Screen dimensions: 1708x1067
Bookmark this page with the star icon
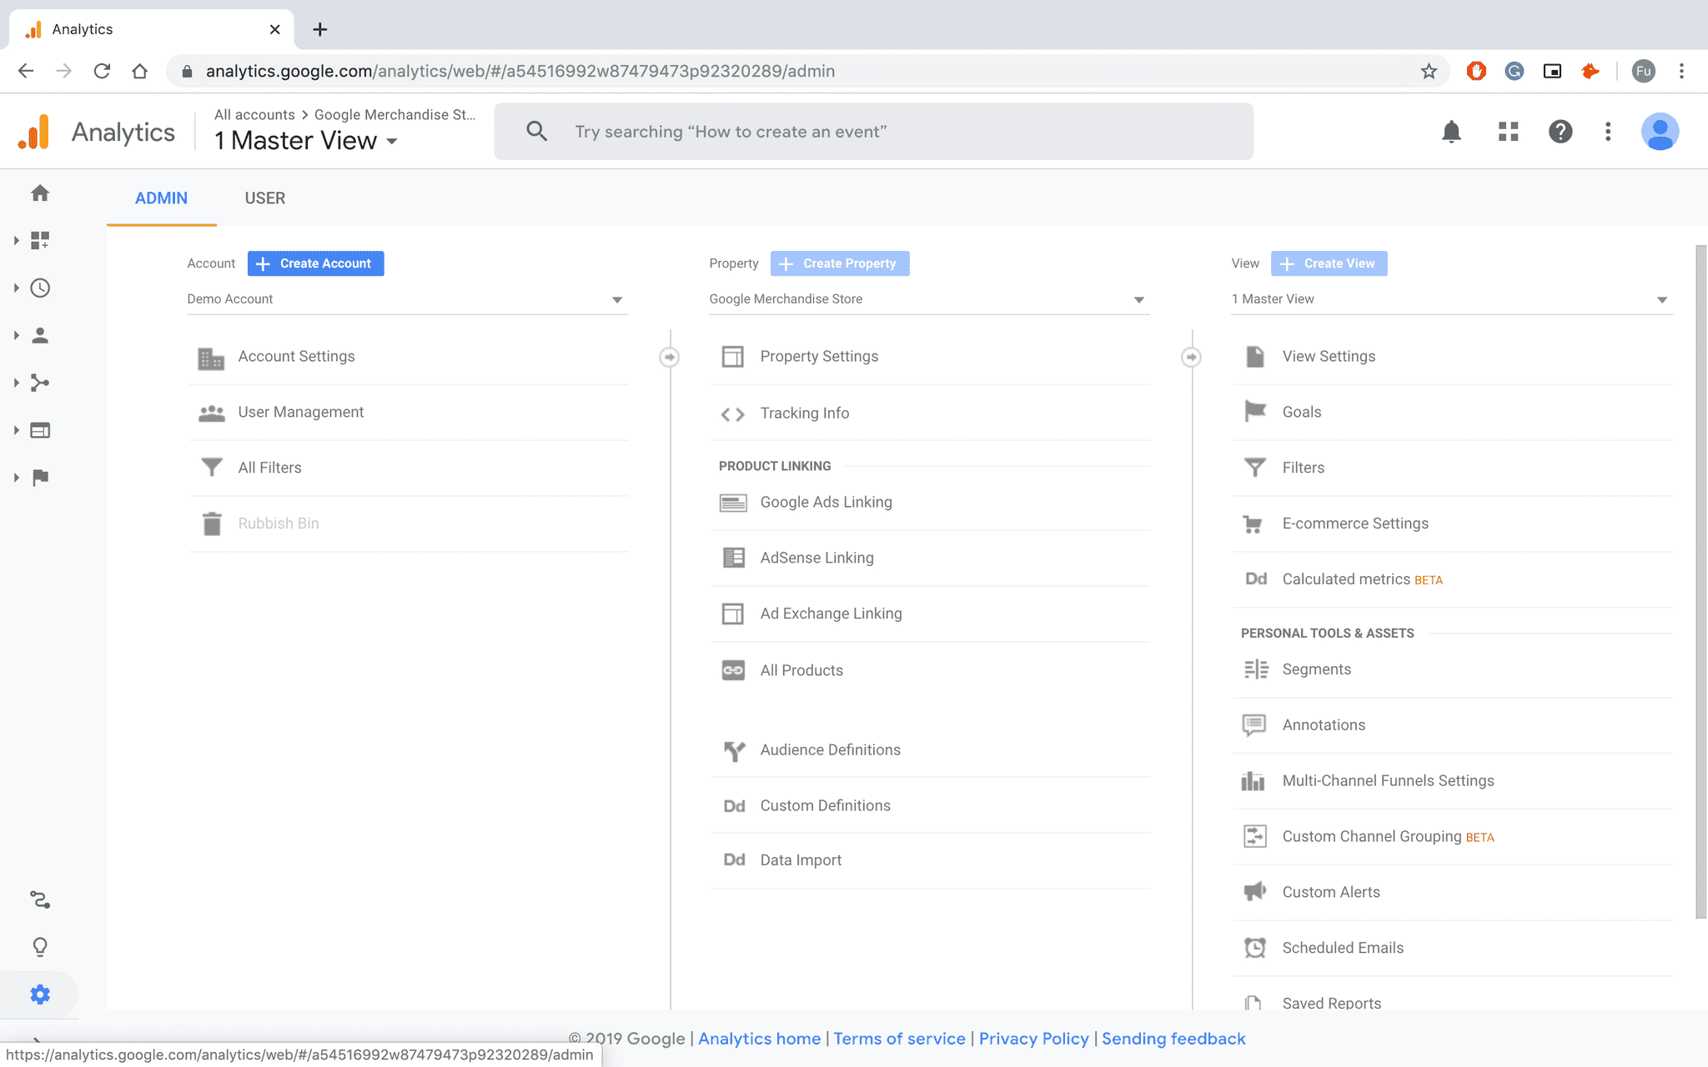(x=1429, y=71)
